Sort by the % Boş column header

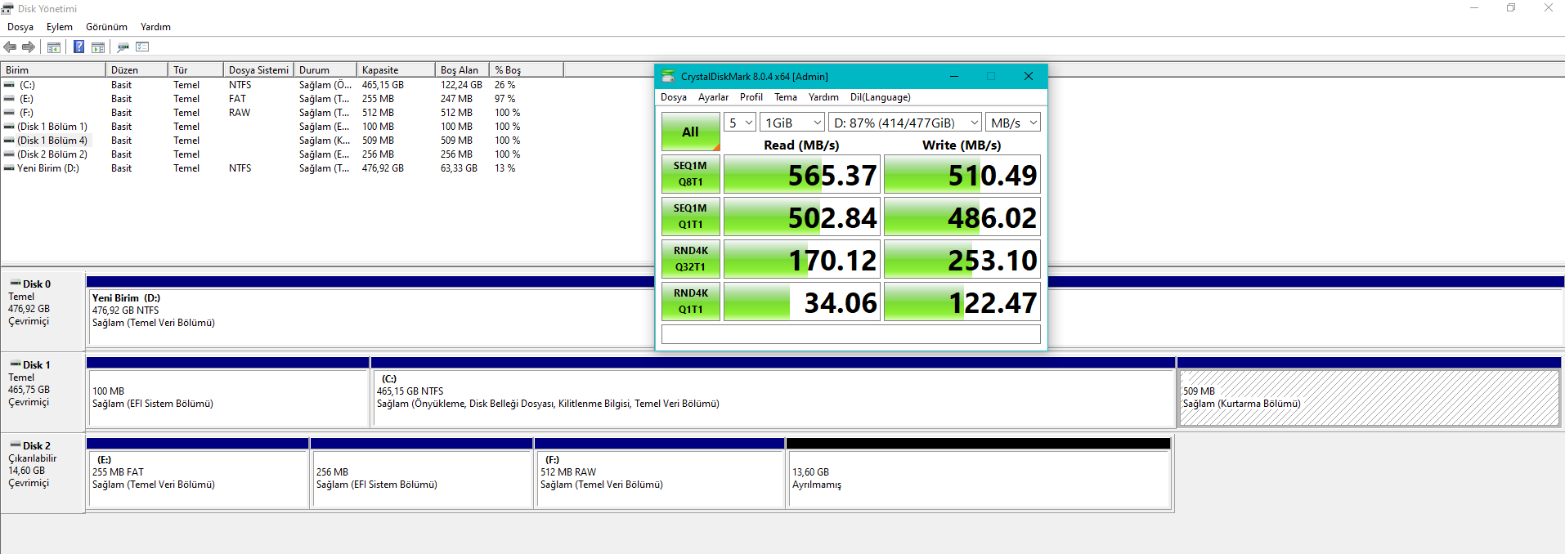(526, 70)
